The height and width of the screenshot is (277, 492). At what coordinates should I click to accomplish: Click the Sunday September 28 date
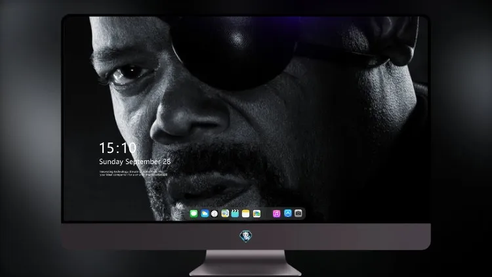135,161
